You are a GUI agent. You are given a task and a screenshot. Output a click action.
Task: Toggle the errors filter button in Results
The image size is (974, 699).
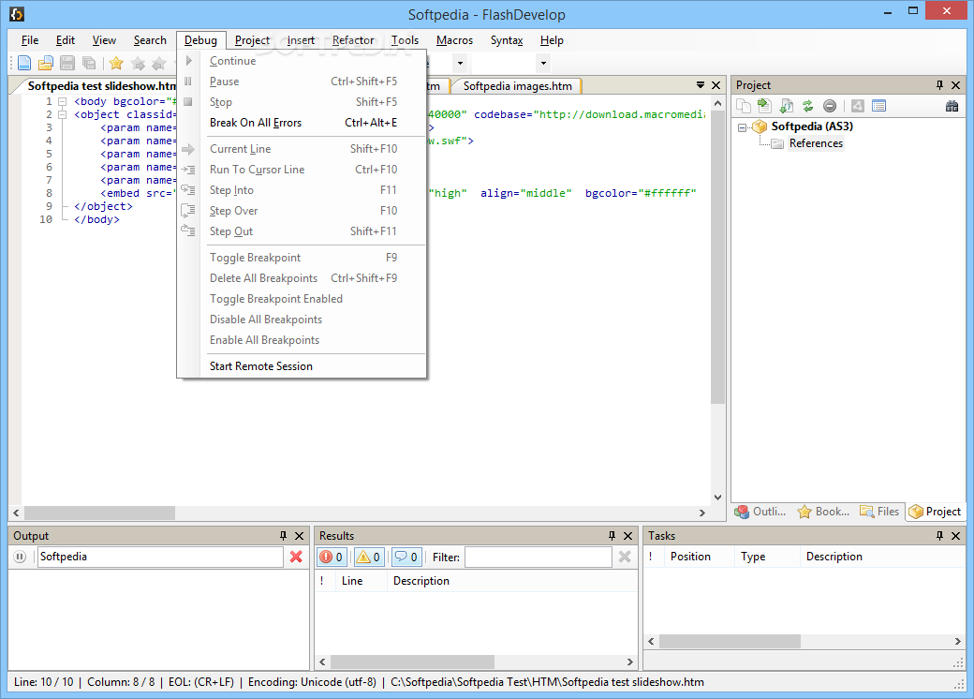click(332, 557)
